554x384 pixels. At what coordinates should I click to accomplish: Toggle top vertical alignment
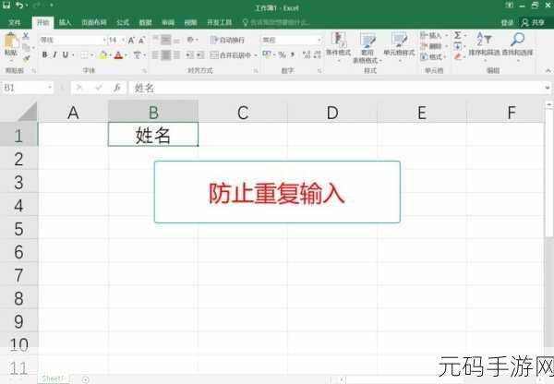coord(156,40)
